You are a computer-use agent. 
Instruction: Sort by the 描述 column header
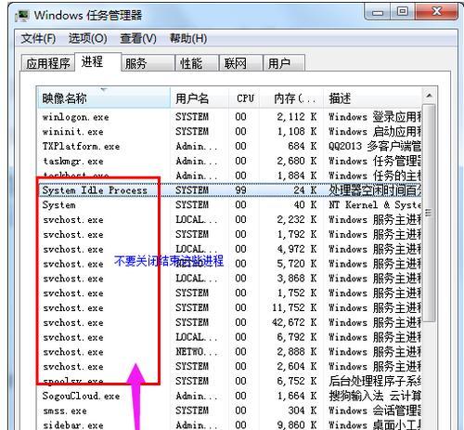tap(372, 98)
